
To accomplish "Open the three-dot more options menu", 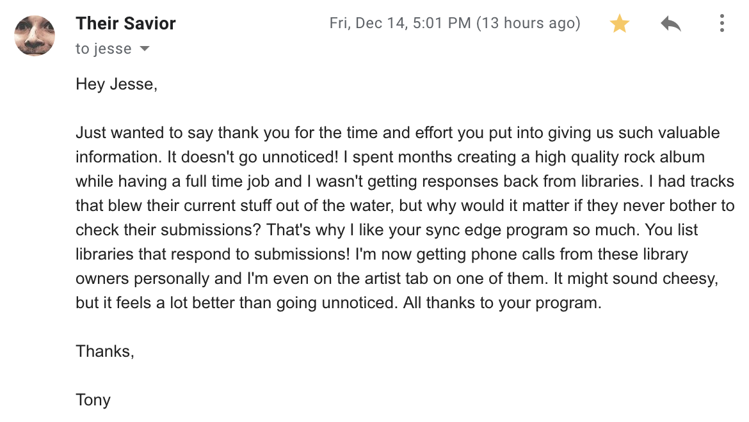I will [721, 24].
